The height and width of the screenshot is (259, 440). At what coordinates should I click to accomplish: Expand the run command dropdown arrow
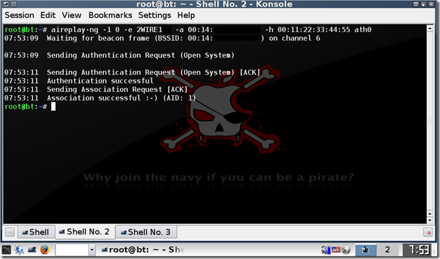(x=92, y=249)
